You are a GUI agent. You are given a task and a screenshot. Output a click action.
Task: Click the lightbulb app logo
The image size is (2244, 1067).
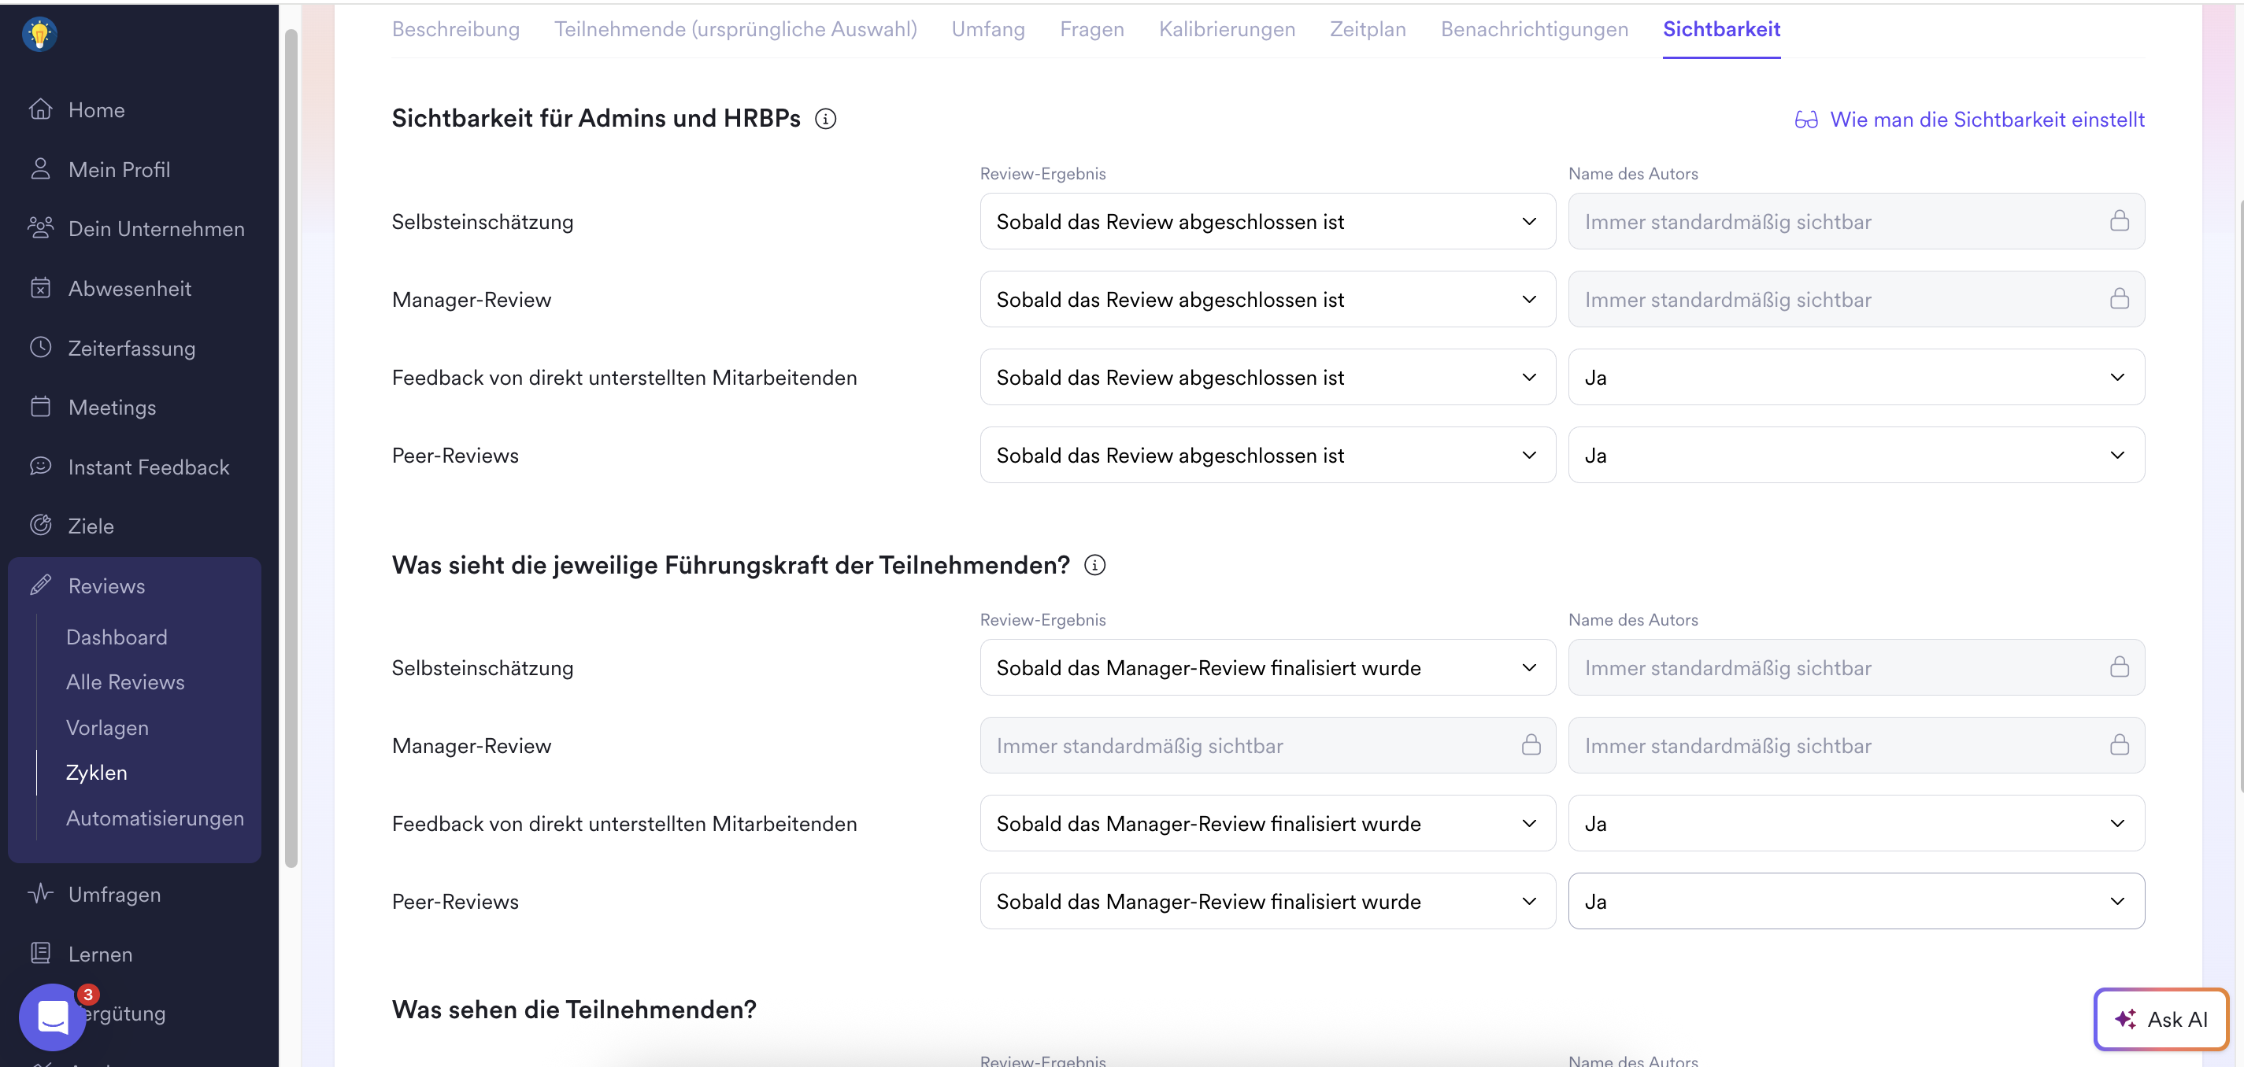click(x=39, y=35)
